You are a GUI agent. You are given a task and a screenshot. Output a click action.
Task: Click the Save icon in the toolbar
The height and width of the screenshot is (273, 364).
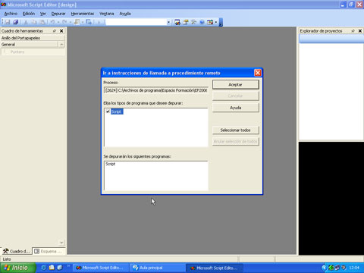click(8, 22)
